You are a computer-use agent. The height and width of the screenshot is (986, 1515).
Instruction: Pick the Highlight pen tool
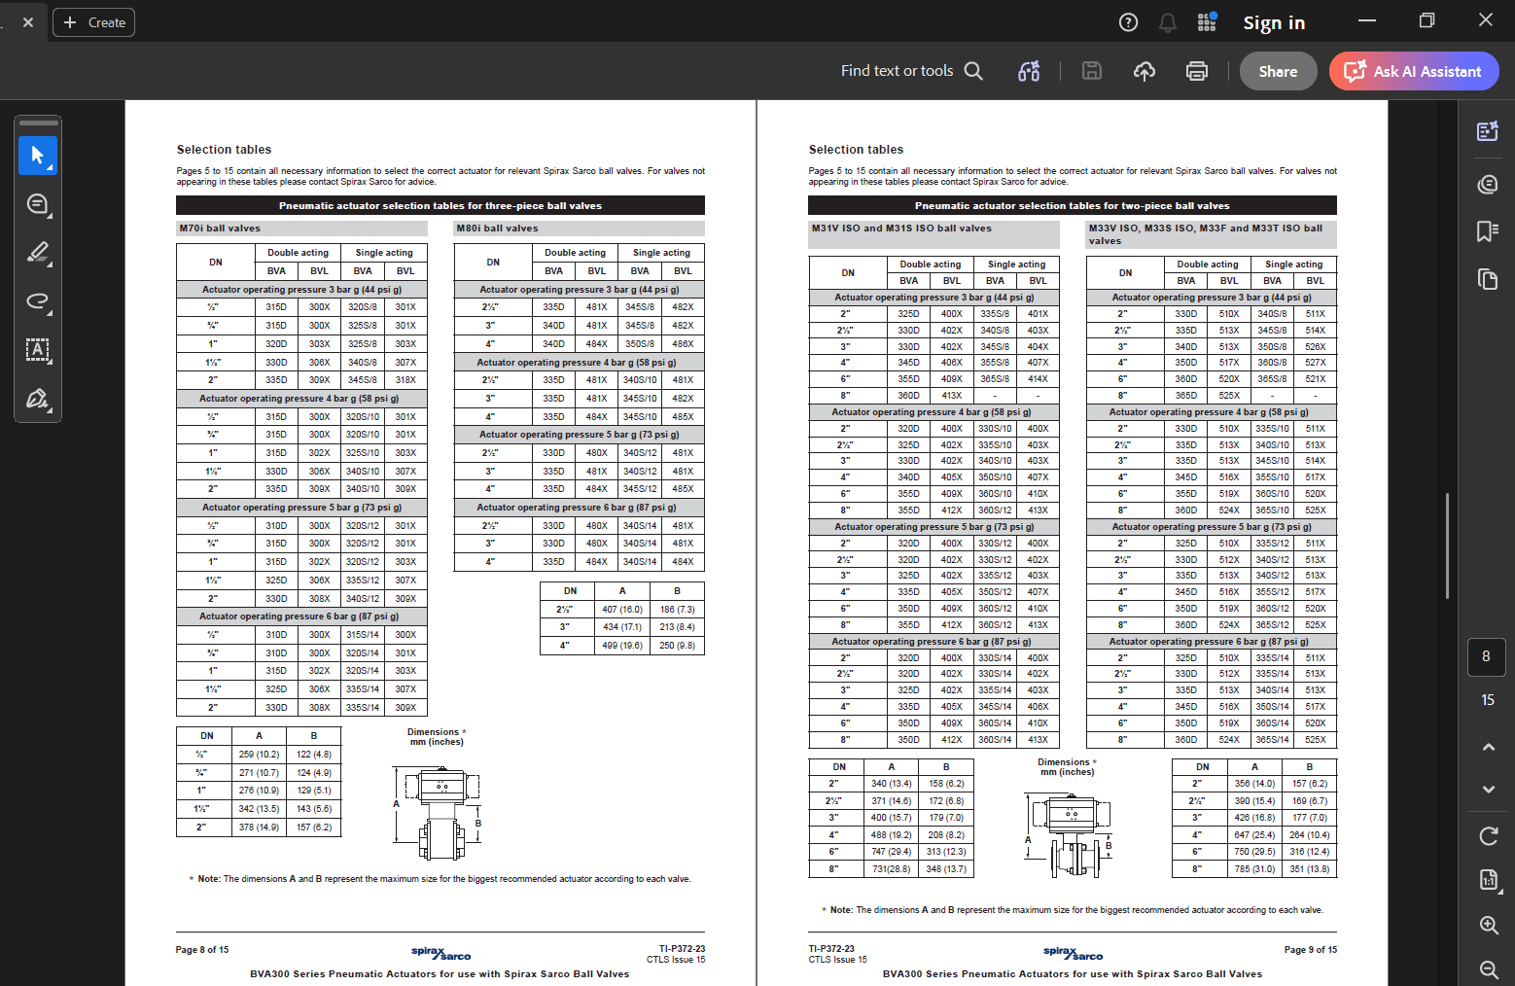click(x=38, y=253)
